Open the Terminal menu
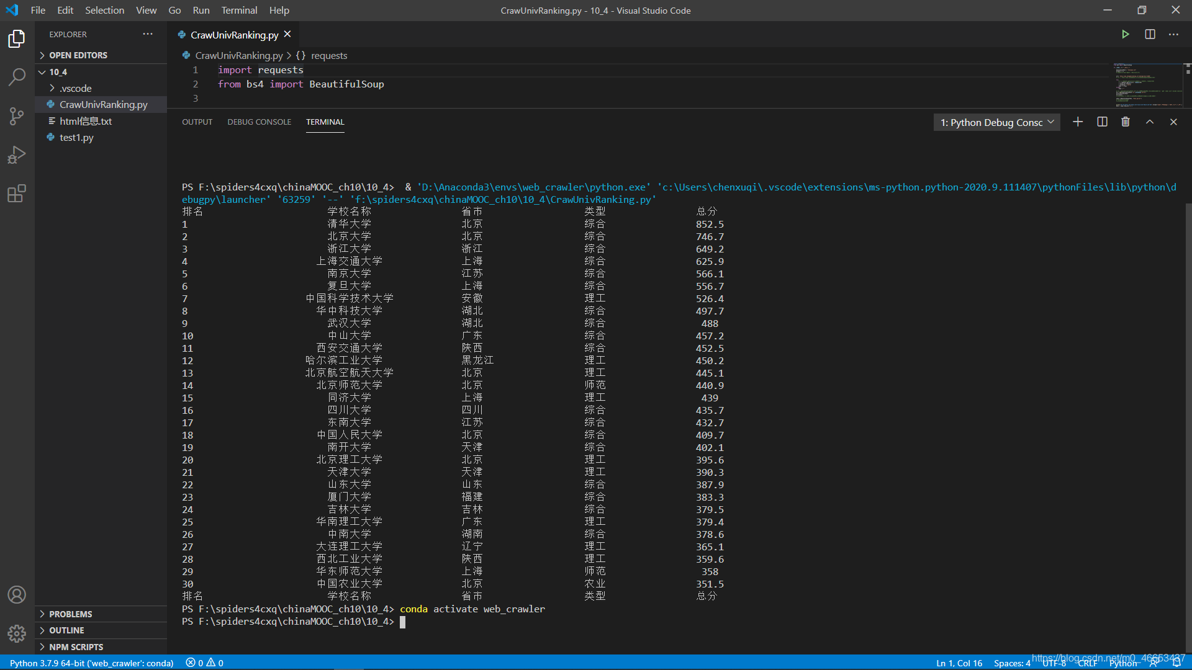Image resolution: width=1192 pixels, height=670 pixels. pyautogui.click(x=239, y=10)
